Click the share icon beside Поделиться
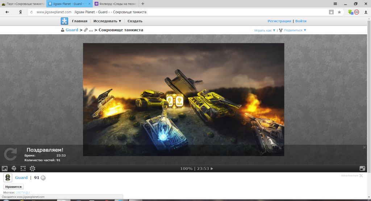This screenshot has height=201, width=371. click(x=281, y=30)
